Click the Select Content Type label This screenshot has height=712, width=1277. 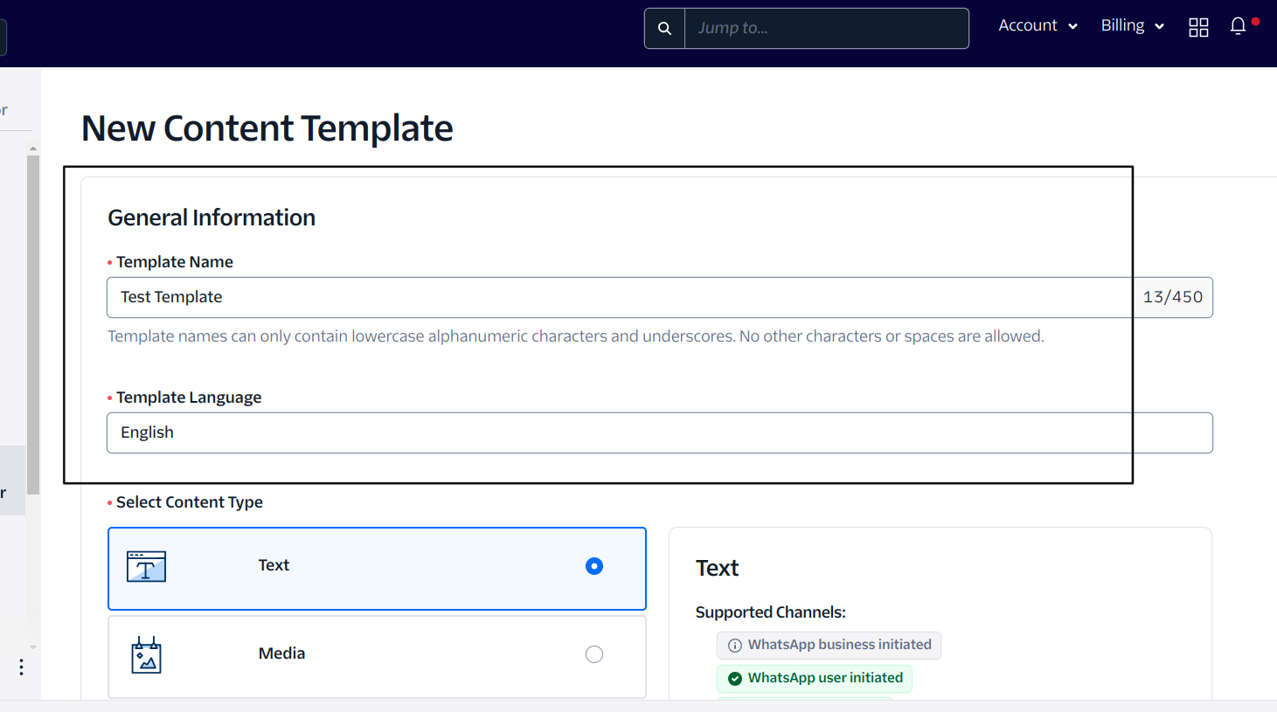point(190,502)
